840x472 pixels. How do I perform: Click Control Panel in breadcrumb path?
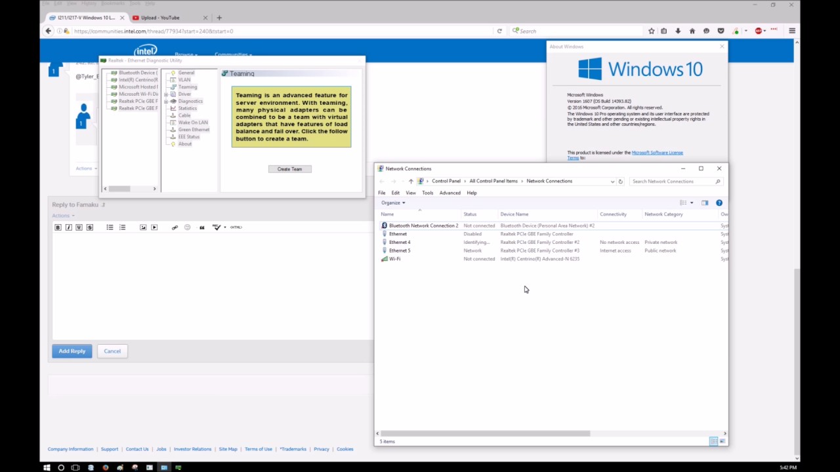tap(446, 182)
